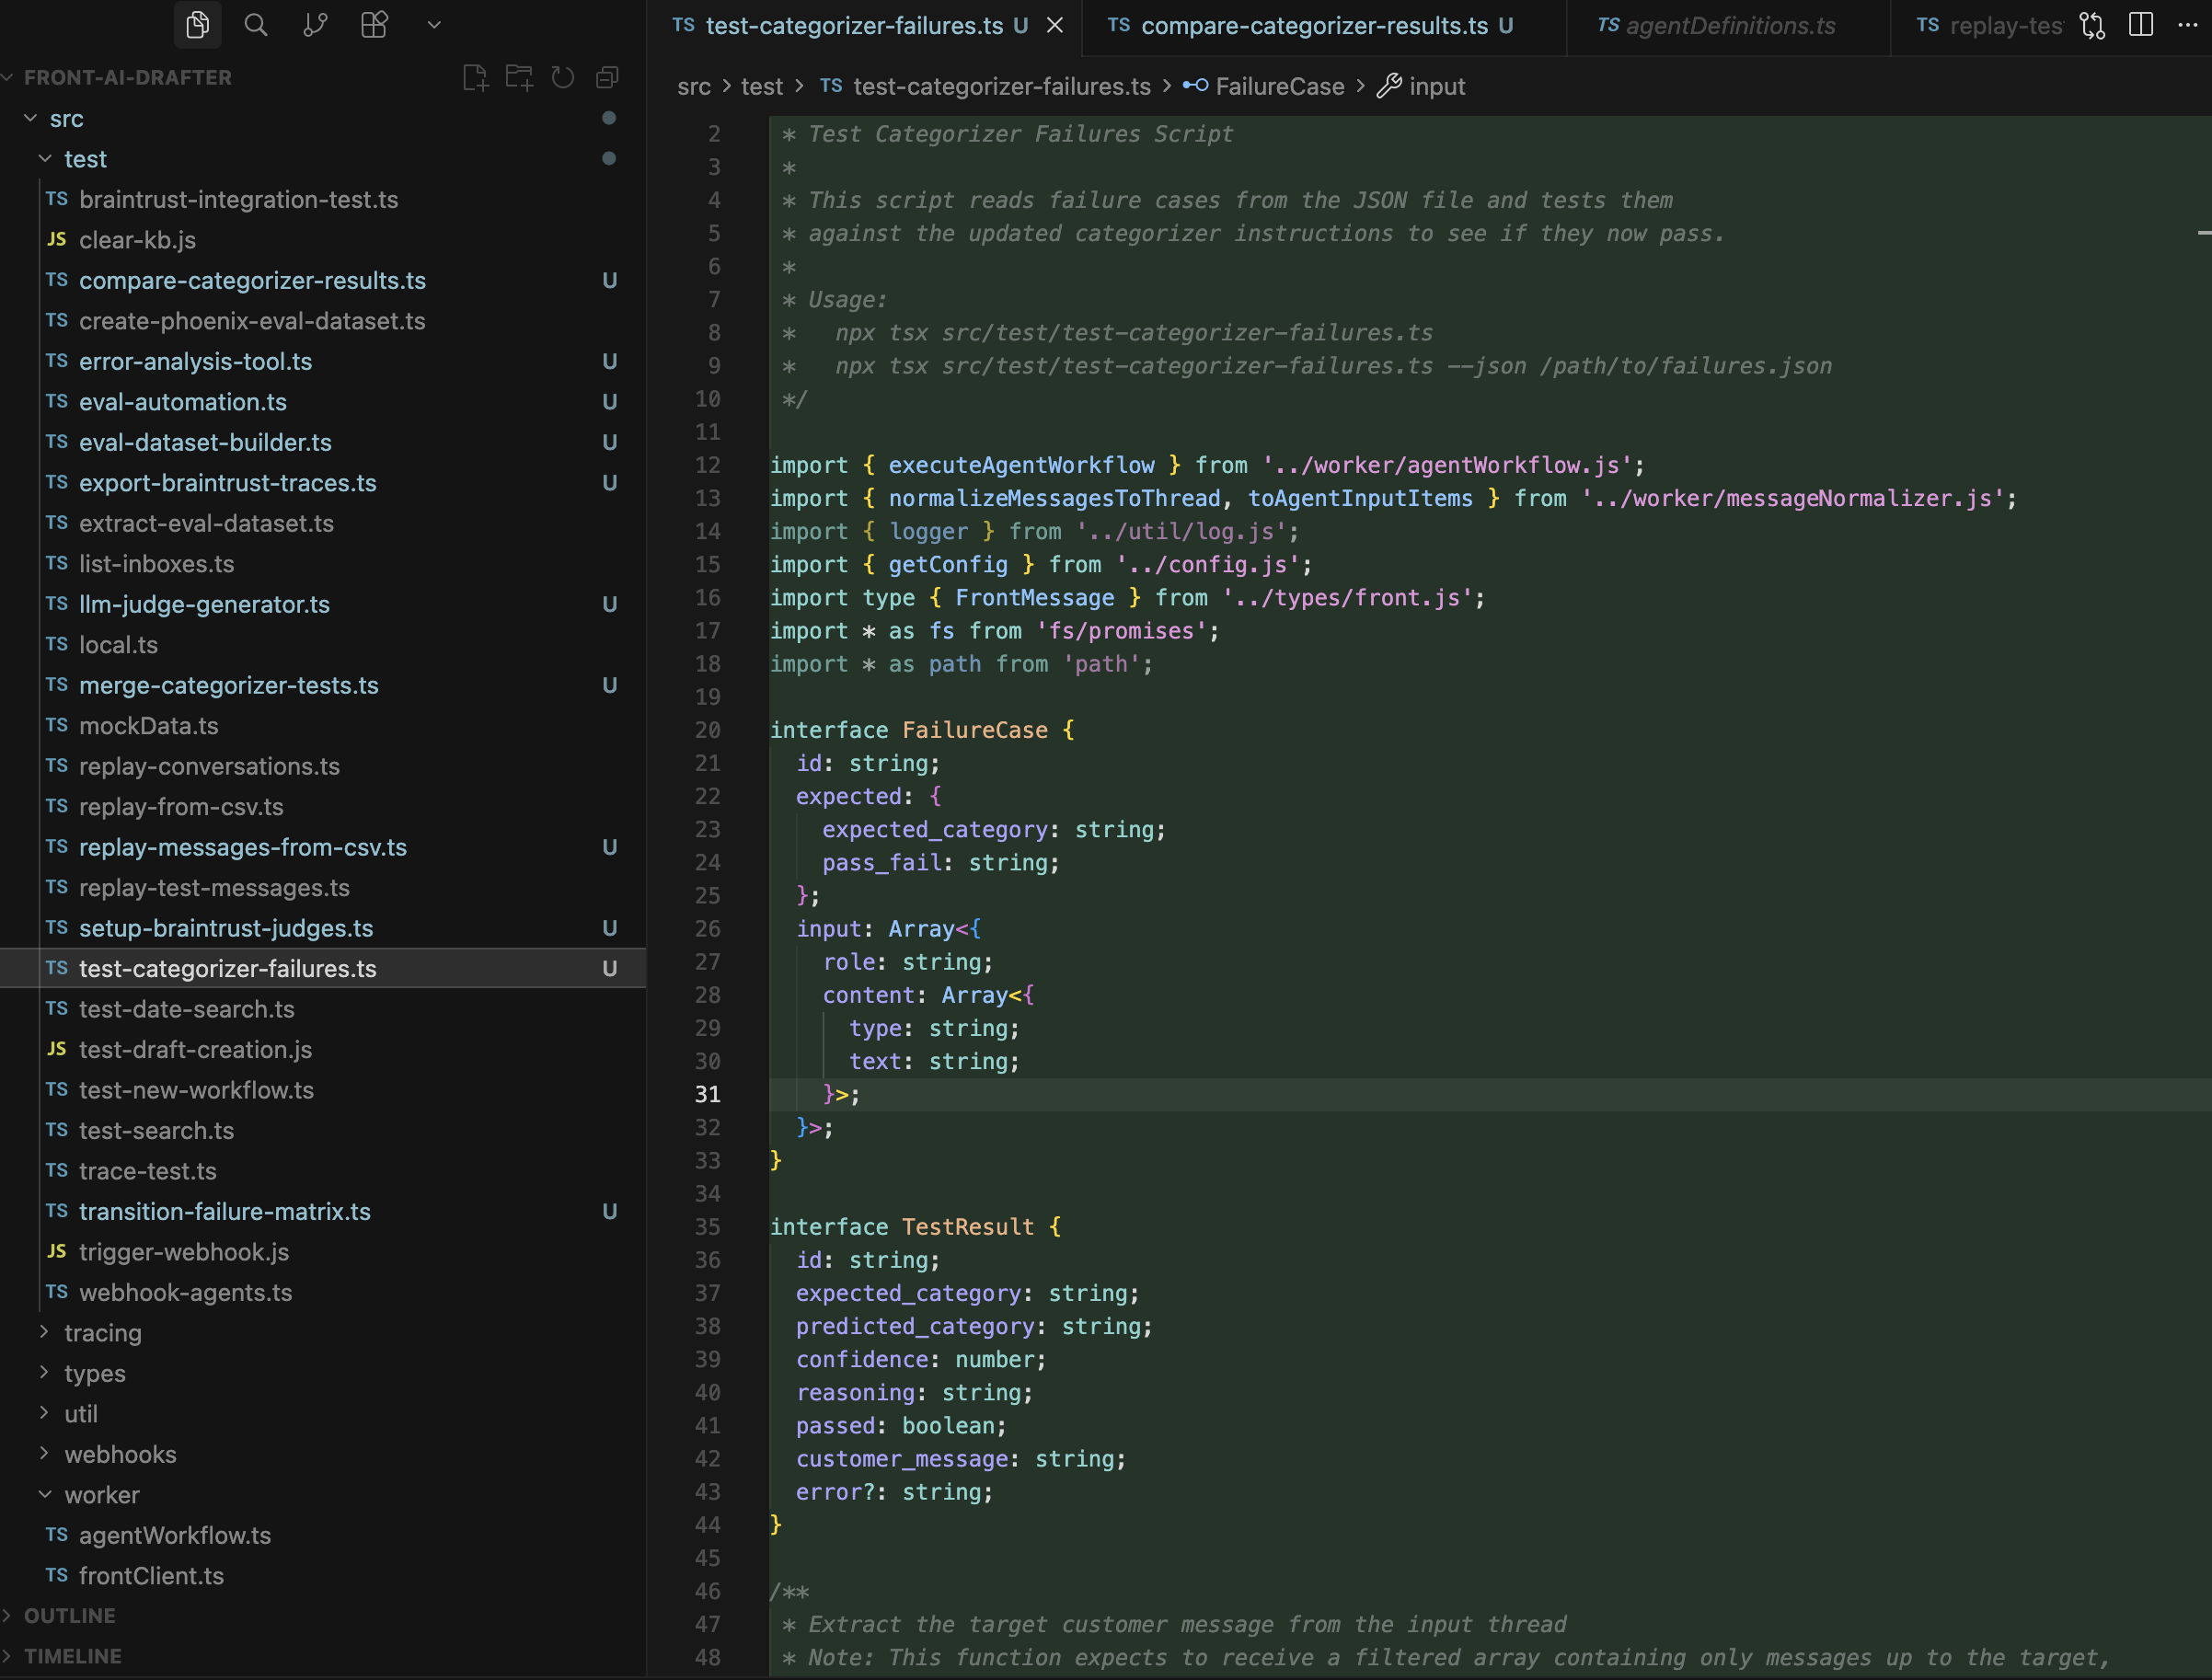Click the synchronize changes icon near the tabs
The height and width of the screenshot is (1680, 2212).
(x=2092, y=25)
